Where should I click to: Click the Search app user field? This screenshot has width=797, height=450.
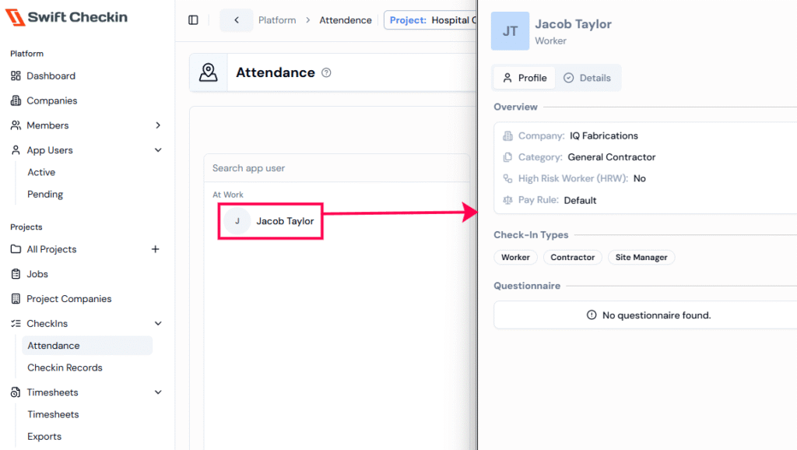[x=336, y=168]
